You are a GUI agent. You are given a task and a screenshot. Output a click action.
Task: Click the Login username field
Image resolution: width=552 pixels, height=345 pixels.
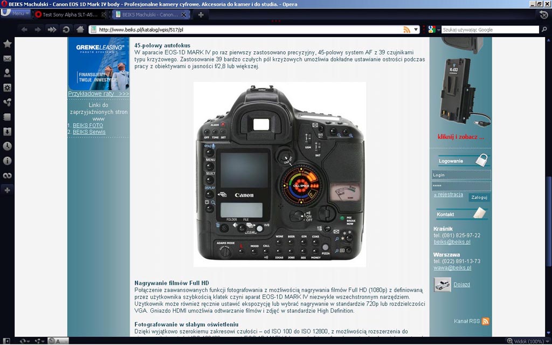tap(461, 175)
